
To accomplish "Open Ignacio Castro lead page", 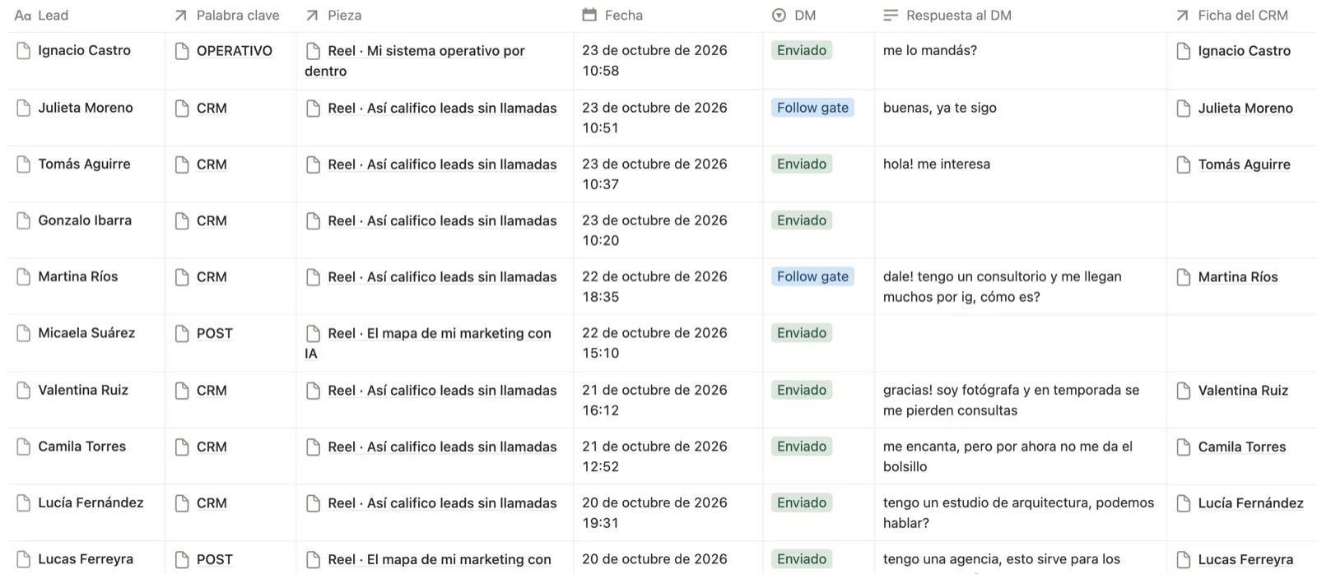I will point(84,50).
